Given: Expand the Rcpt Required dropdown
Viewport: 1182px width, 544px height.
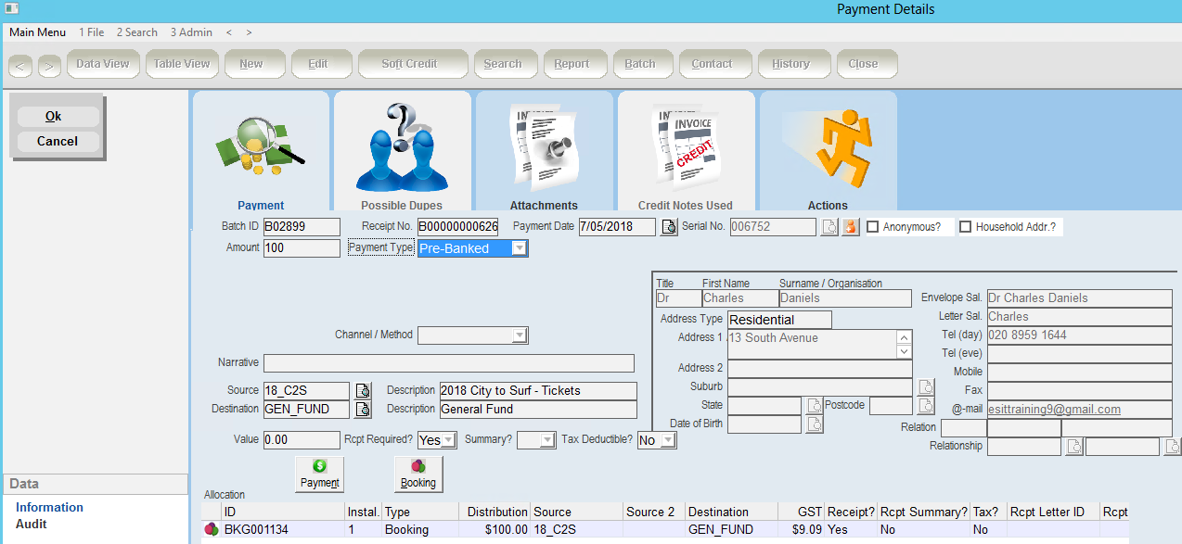Looking at the screenshot, I should pyautogui.click(x=449, y=441).
